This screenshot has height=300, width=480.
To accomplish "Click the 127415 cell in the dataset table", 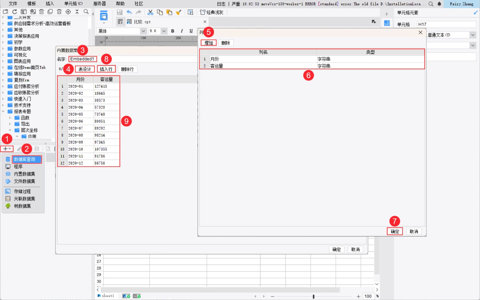I will tap(106, 86).
